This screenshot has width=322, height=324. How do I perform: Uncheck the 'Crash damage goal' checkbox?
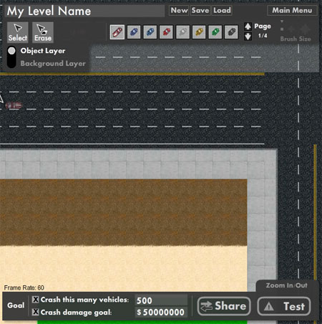(x=36, y=312)
